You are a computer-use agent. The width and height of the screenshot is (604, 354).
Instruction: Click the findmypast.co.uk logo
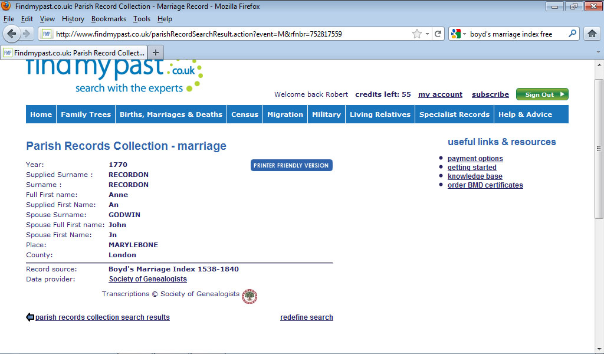coord(114,76)
